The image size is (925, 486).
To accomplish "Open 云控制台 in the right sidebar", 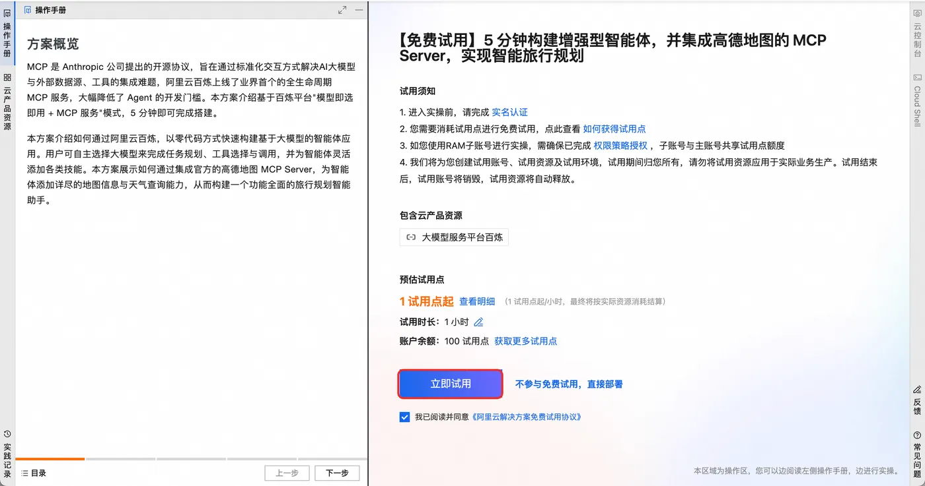I will click(x=917, y=33).
